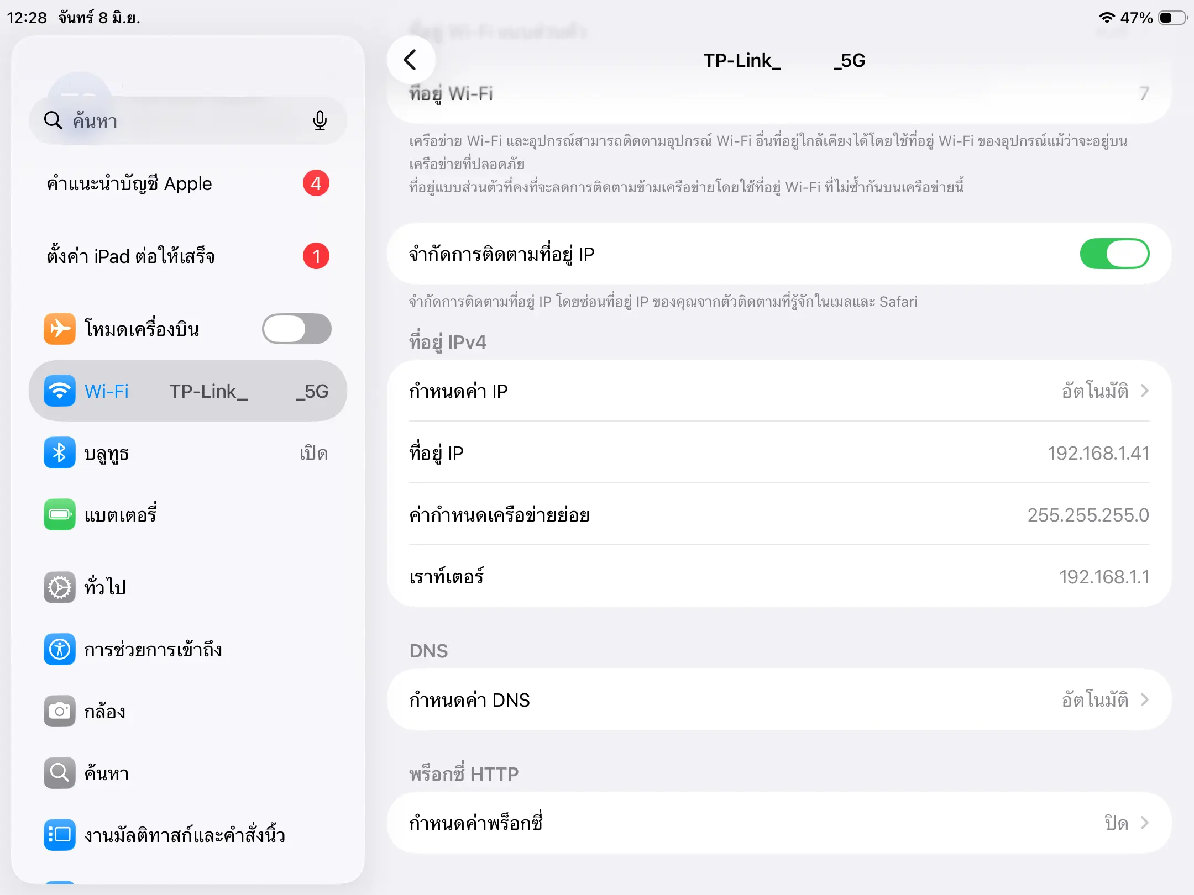The image size is (1194, 895).
Task: Open งานมัลติทาสก์และคำสั่งนิ้ว settings
Action: pos(188,835)
